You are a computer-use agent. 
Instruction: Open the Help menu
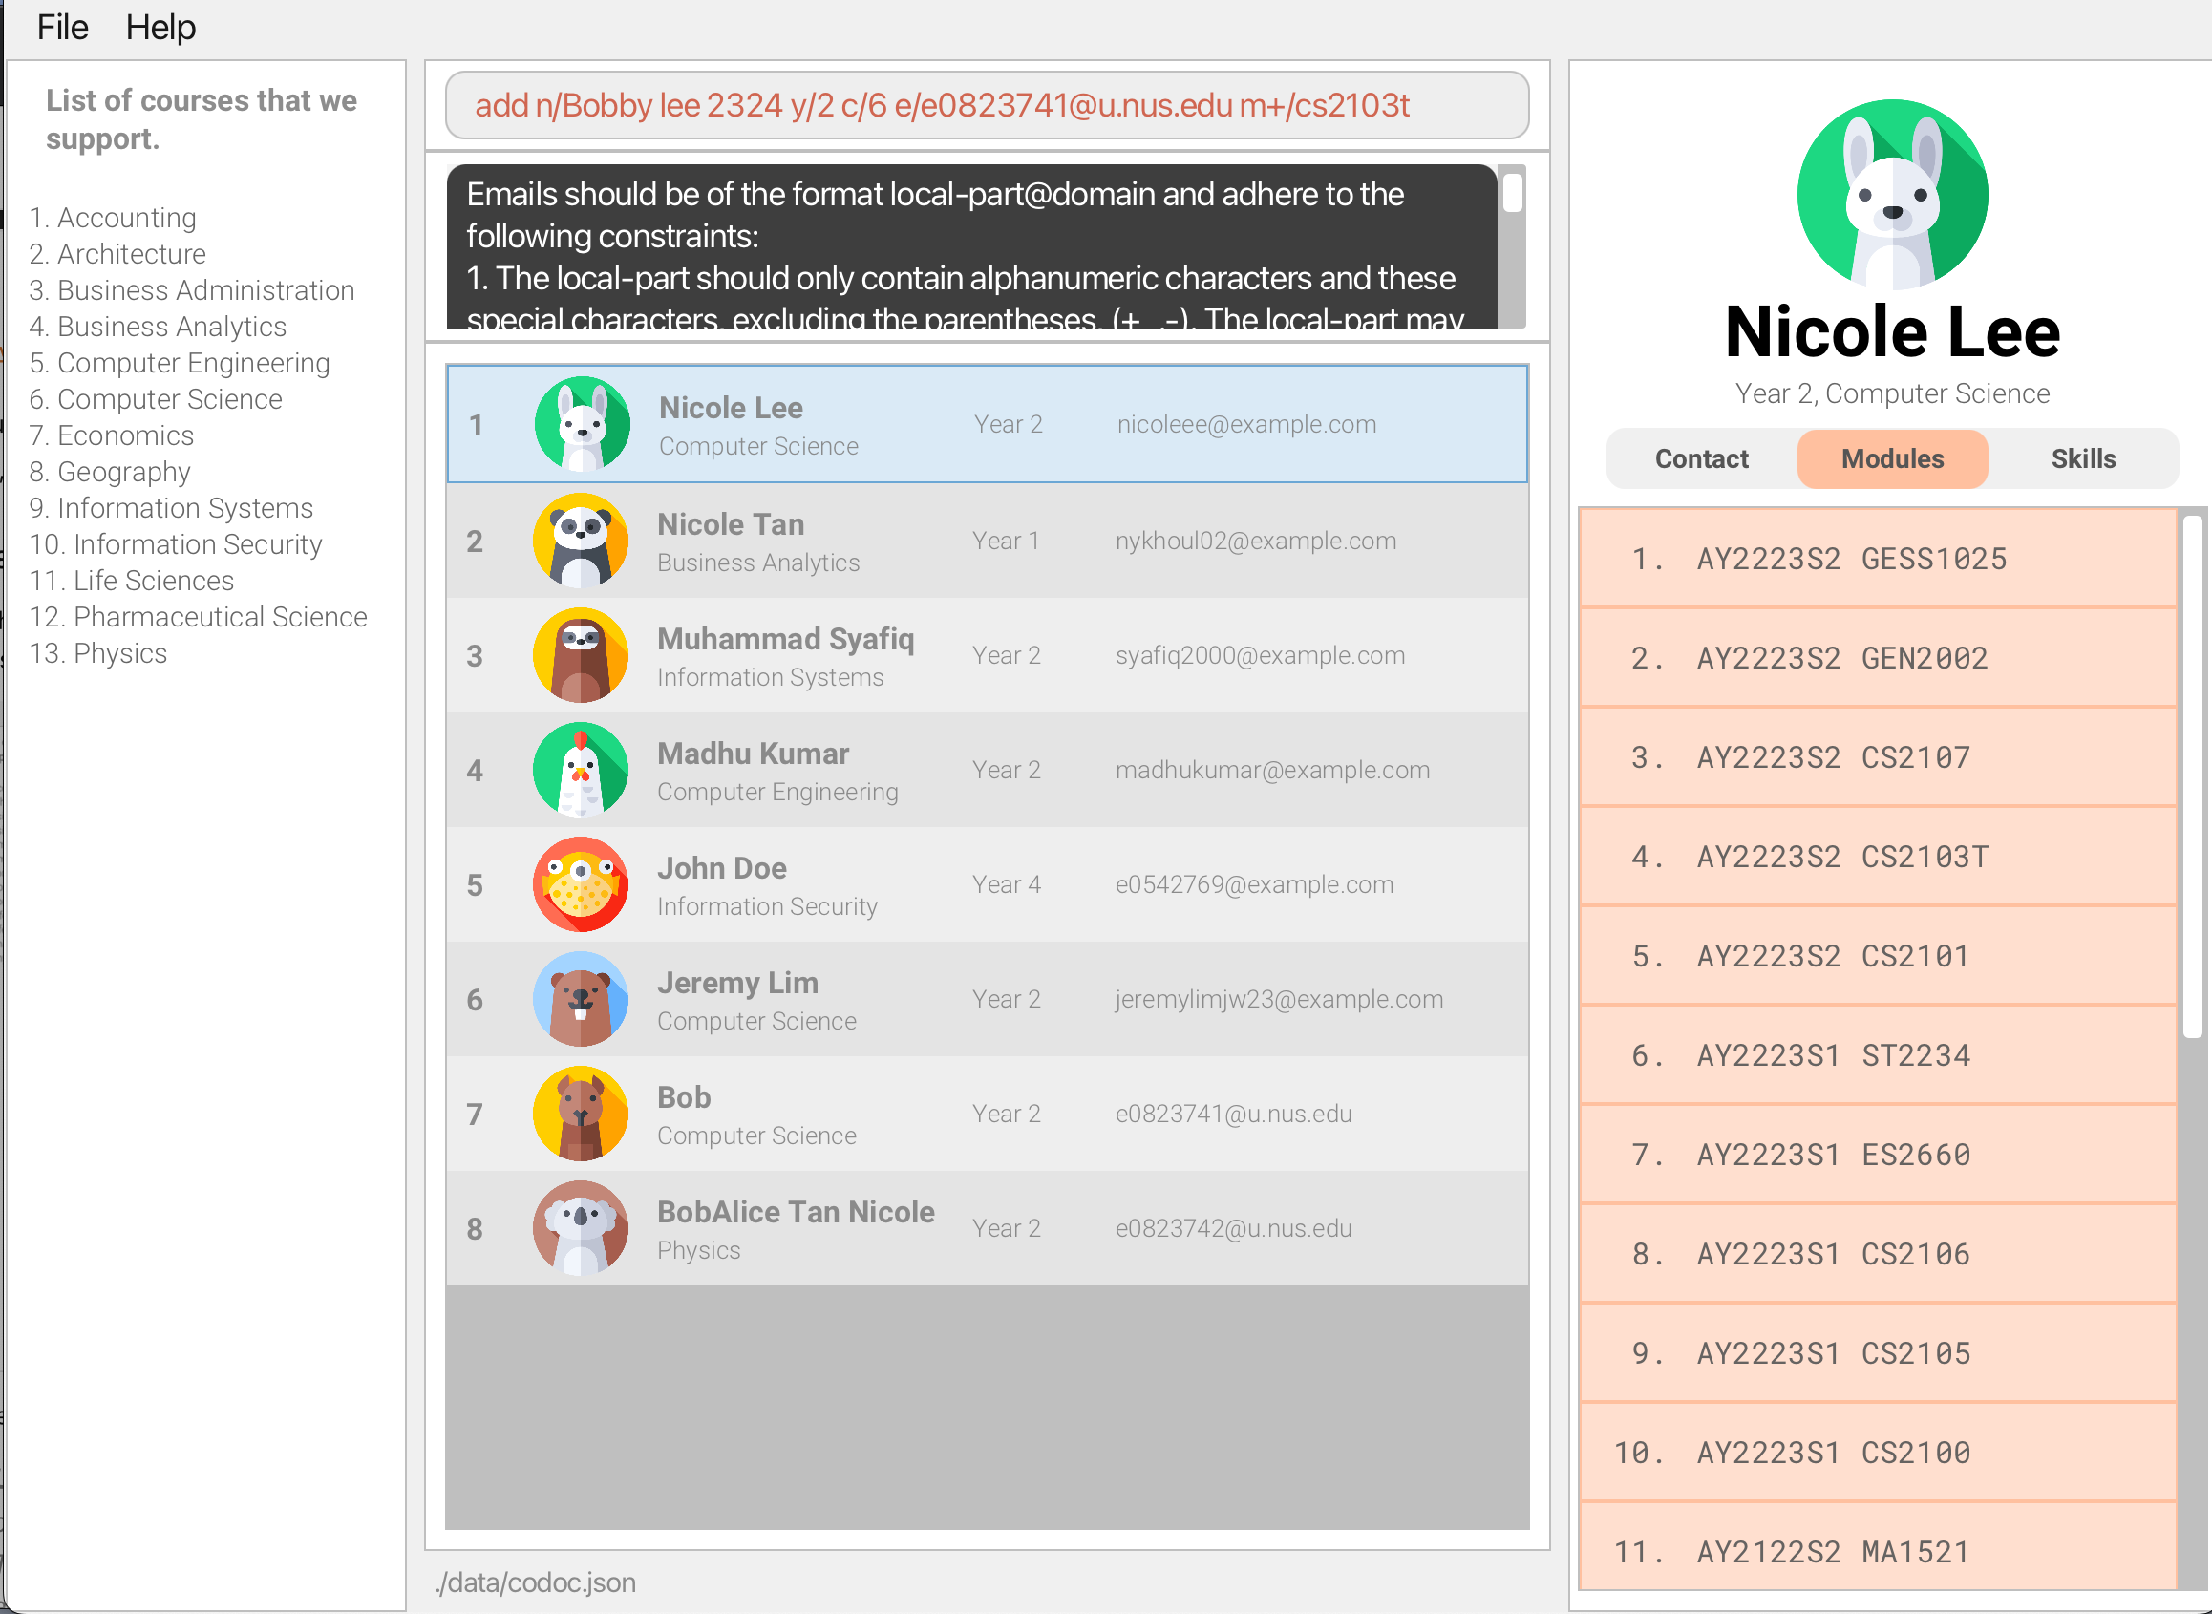click(160, 28)
